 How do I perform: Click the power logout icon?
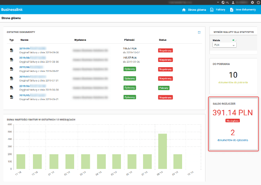[258, 2]
